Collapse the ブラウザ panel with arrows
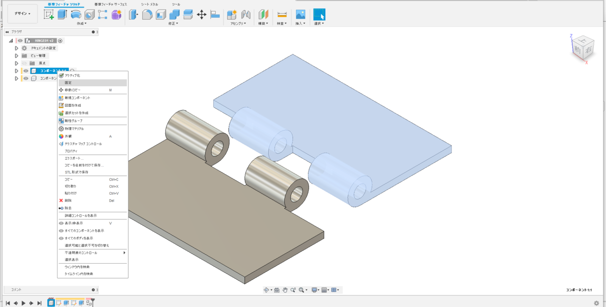Image resolution: width=606 pixels, height=307 pixels. 7,32
